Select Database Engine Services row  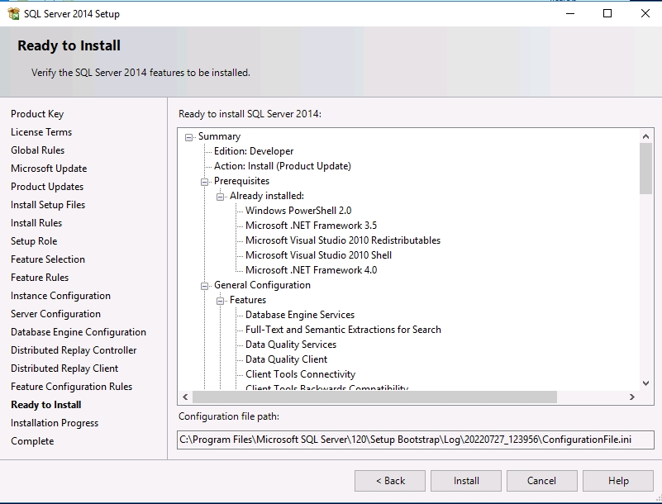pos(300,315)
